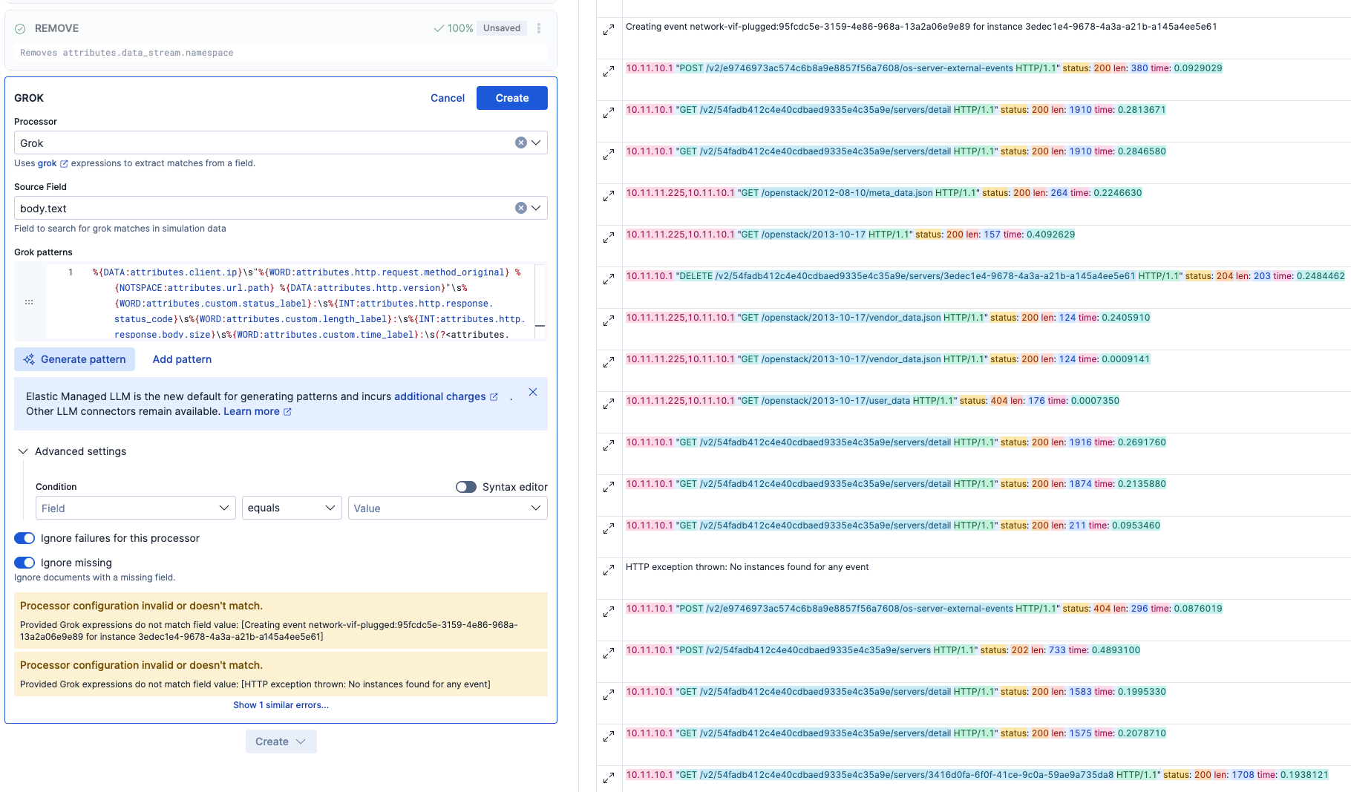The width and height of the screenshot is (1351, 792).
Task: Open the 'additional charges' link
Action: tap(446, 396)
